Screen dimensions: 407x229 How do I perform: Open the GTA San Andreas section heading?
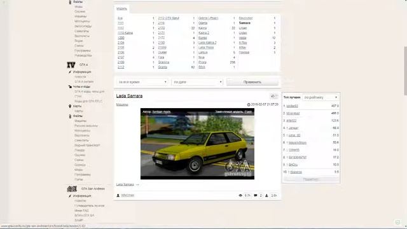pyautogui.click(x=93, y=189)
